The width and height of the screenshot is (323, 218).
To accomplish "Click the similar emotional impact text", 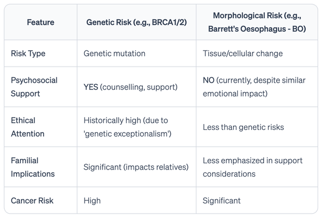I will tap(236, 92).
